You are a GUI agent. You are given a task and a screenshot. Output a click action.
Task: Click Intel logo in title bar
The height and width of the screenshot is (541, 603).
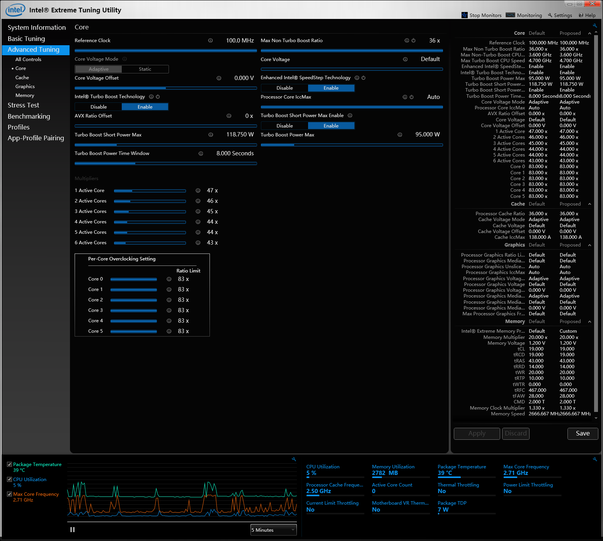click(15, 10)
